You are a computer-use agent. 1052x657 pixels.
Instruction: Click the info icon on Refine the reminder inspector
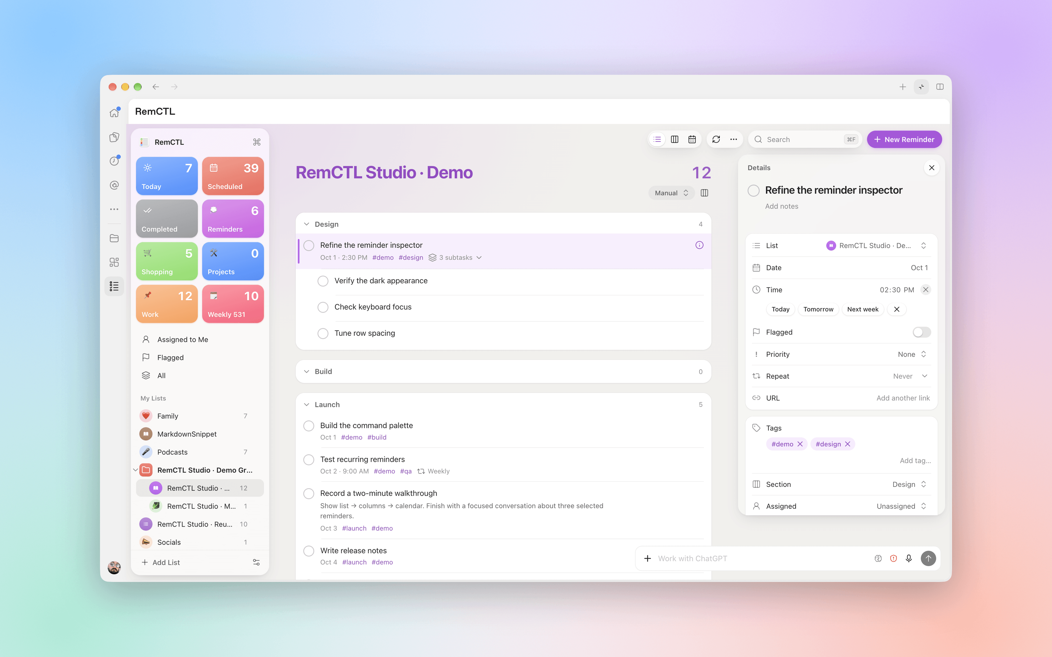699,245
